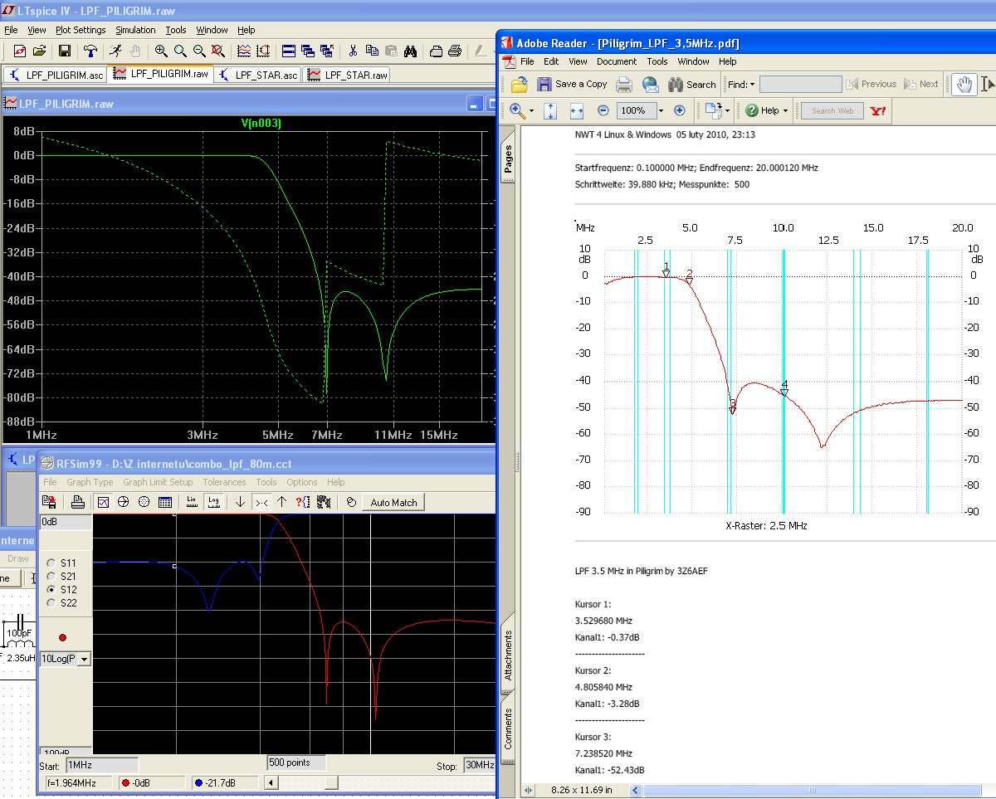Click the frequency slider thumb in RFSim99
Screen dimensions: 996x799
pos(331,782)
